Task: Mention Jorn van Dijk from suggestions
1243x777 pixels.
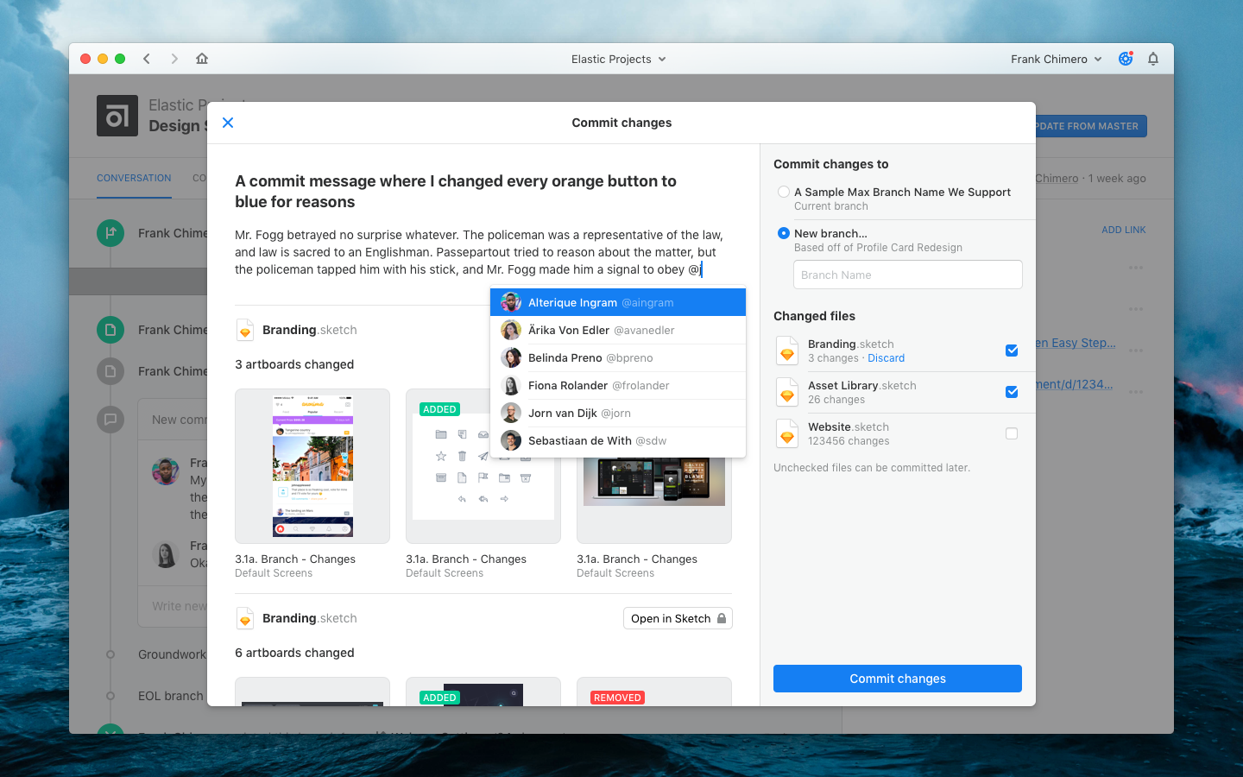Action: click(618, 413)
